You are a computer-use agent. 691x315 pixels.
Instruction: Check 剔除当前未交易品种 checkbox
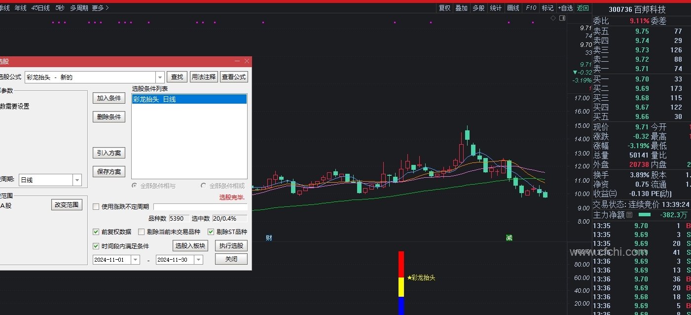(x=142, y=232)
